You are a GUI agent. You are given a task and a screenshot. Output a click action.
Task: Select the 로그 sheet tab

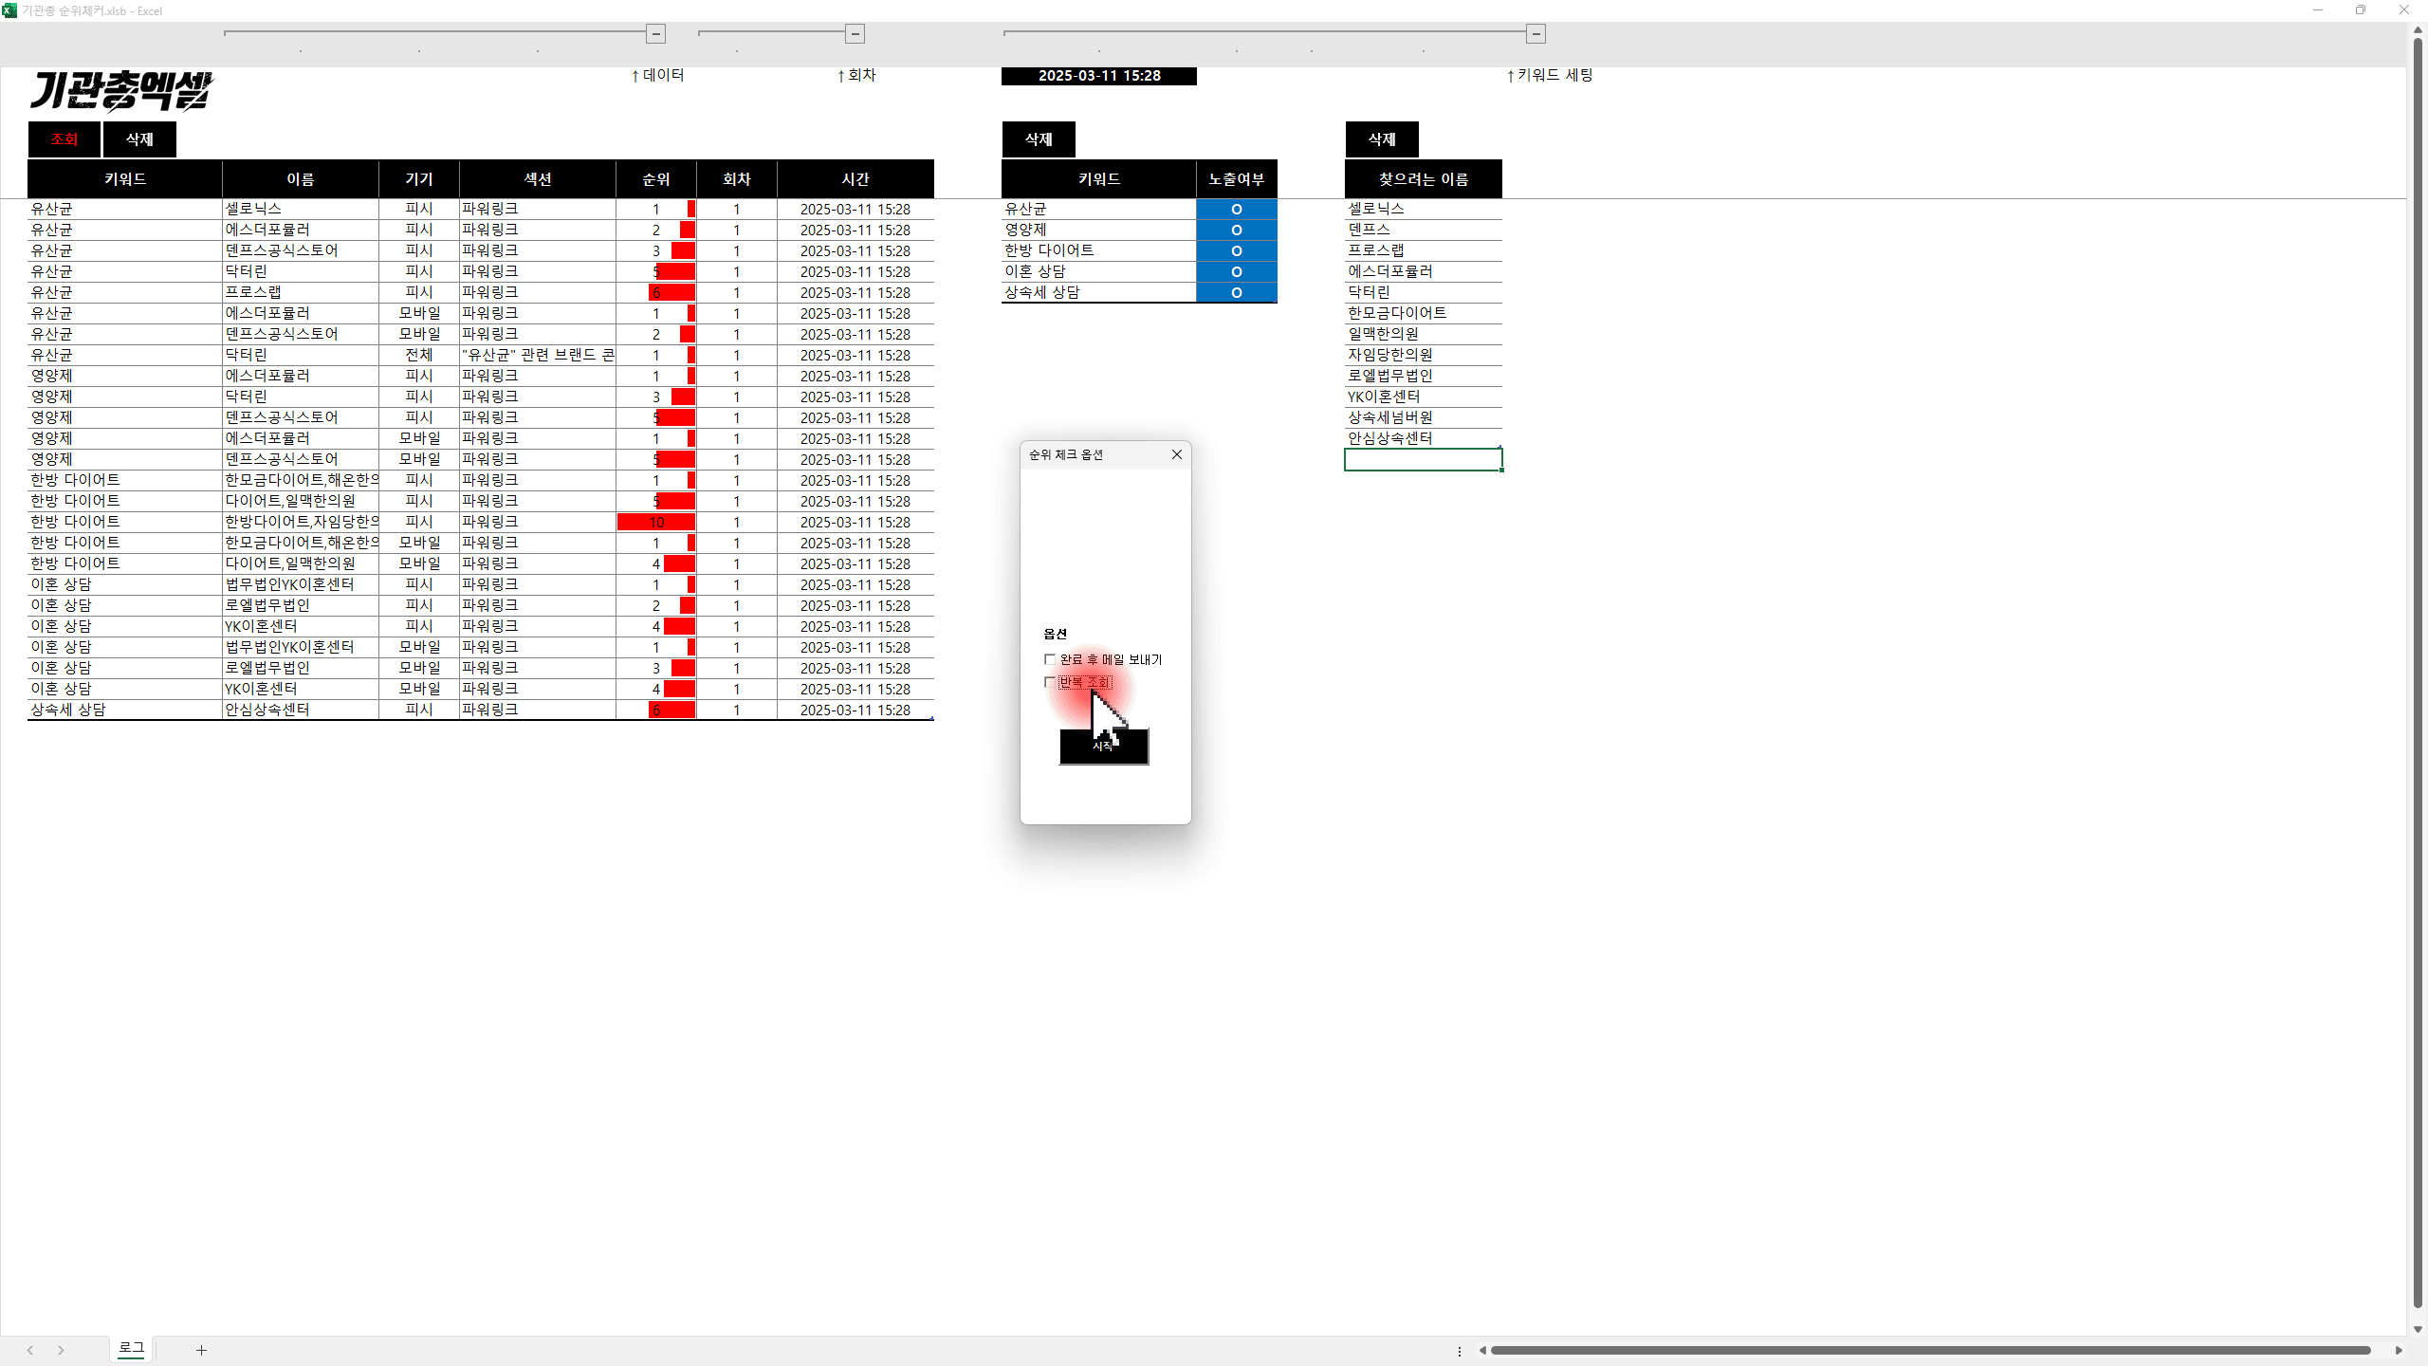(x=131, y=1348)
